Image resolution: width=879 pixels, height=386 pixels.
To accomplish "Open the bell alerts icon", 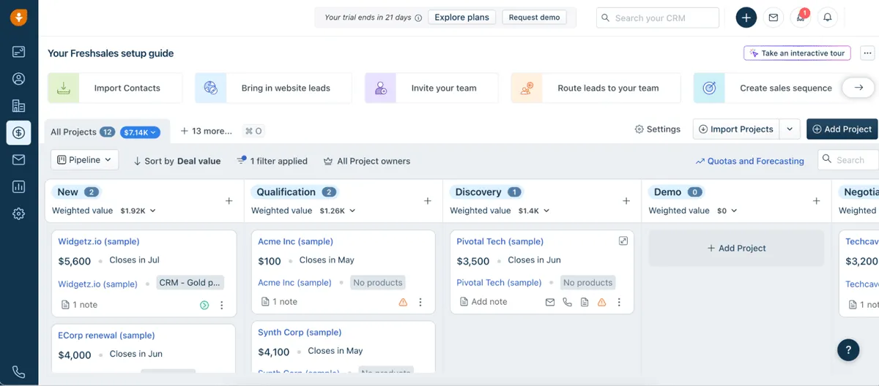I will (828, 18).
